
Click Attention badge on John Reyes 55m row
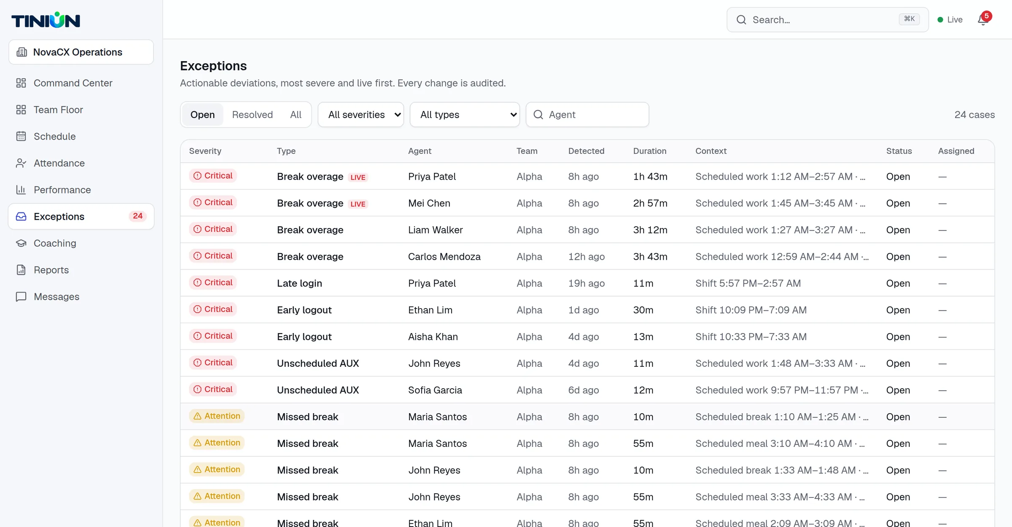[x=217, y=496]
